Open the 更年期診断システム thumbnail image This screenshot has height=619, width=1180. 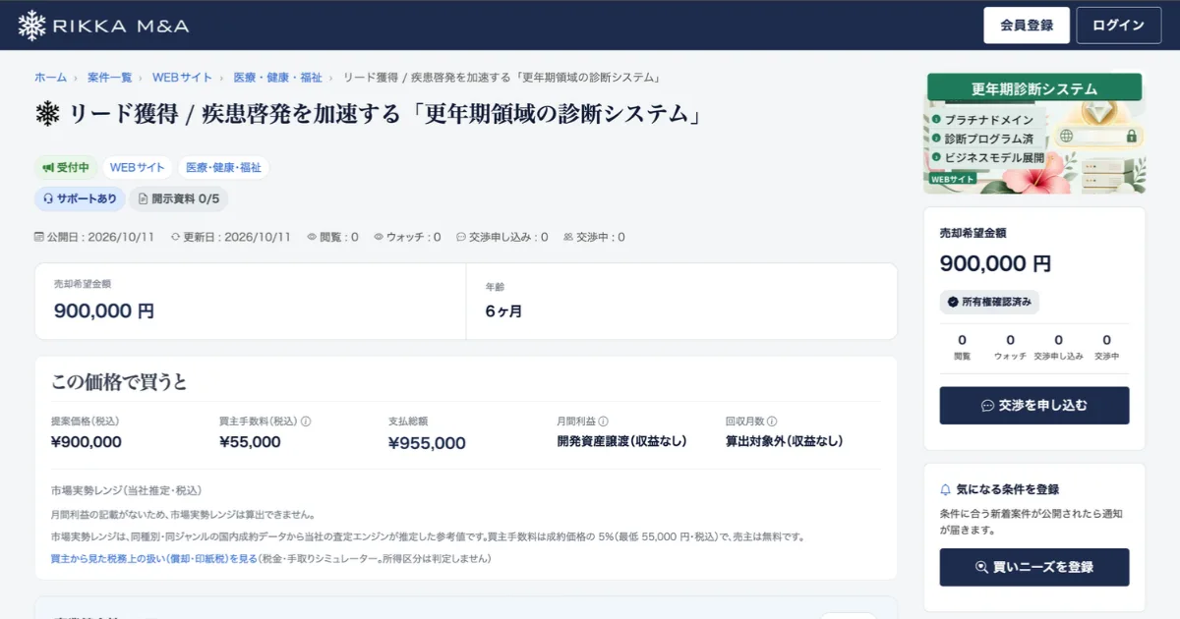(1034, 133)
